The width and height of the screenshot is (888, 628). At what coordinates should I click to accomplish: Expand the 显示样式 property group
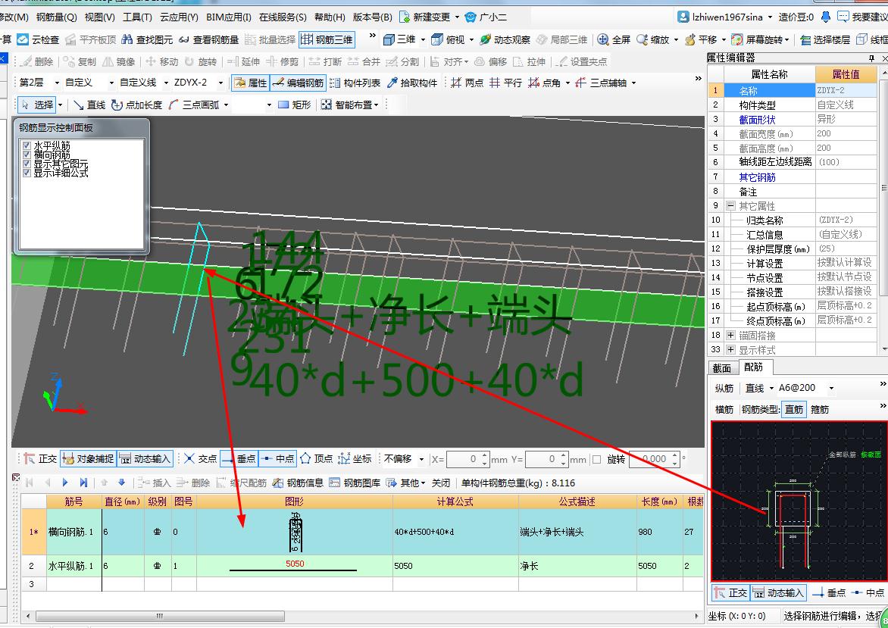coord(730,349)
